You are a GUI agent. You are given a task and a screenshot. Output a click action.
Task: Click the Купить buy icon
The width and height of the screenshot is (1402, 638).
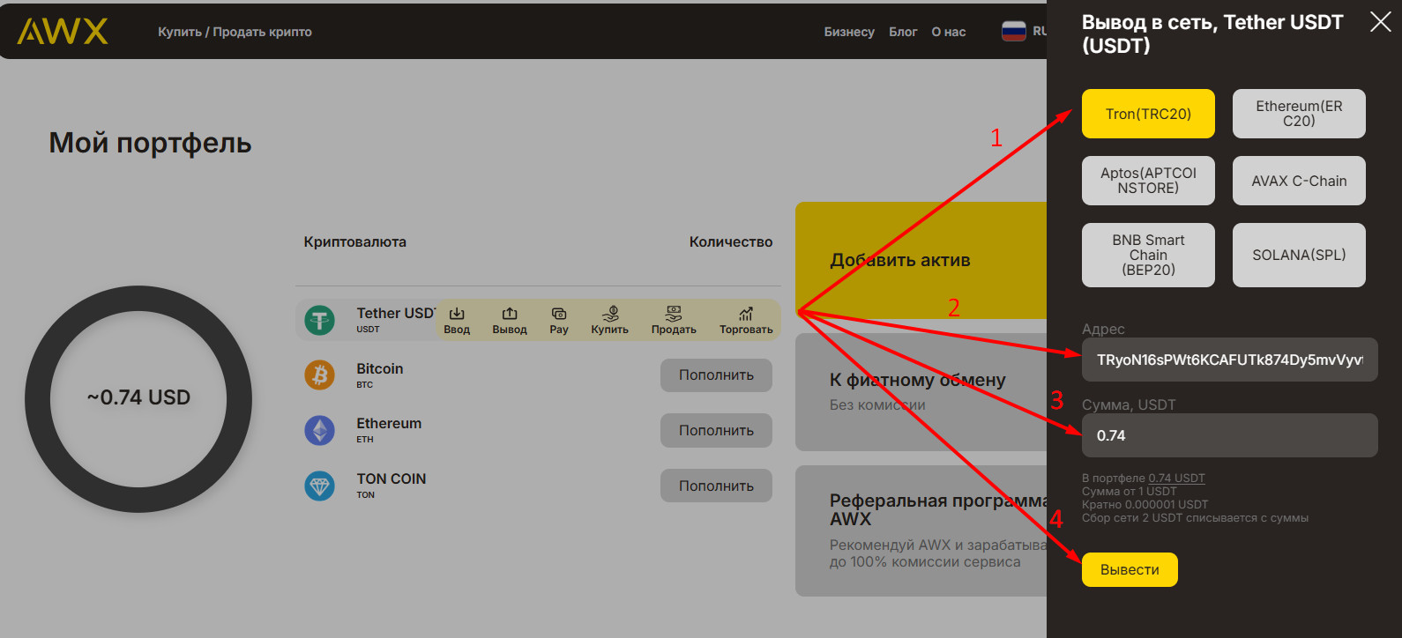tap(610, 315)
